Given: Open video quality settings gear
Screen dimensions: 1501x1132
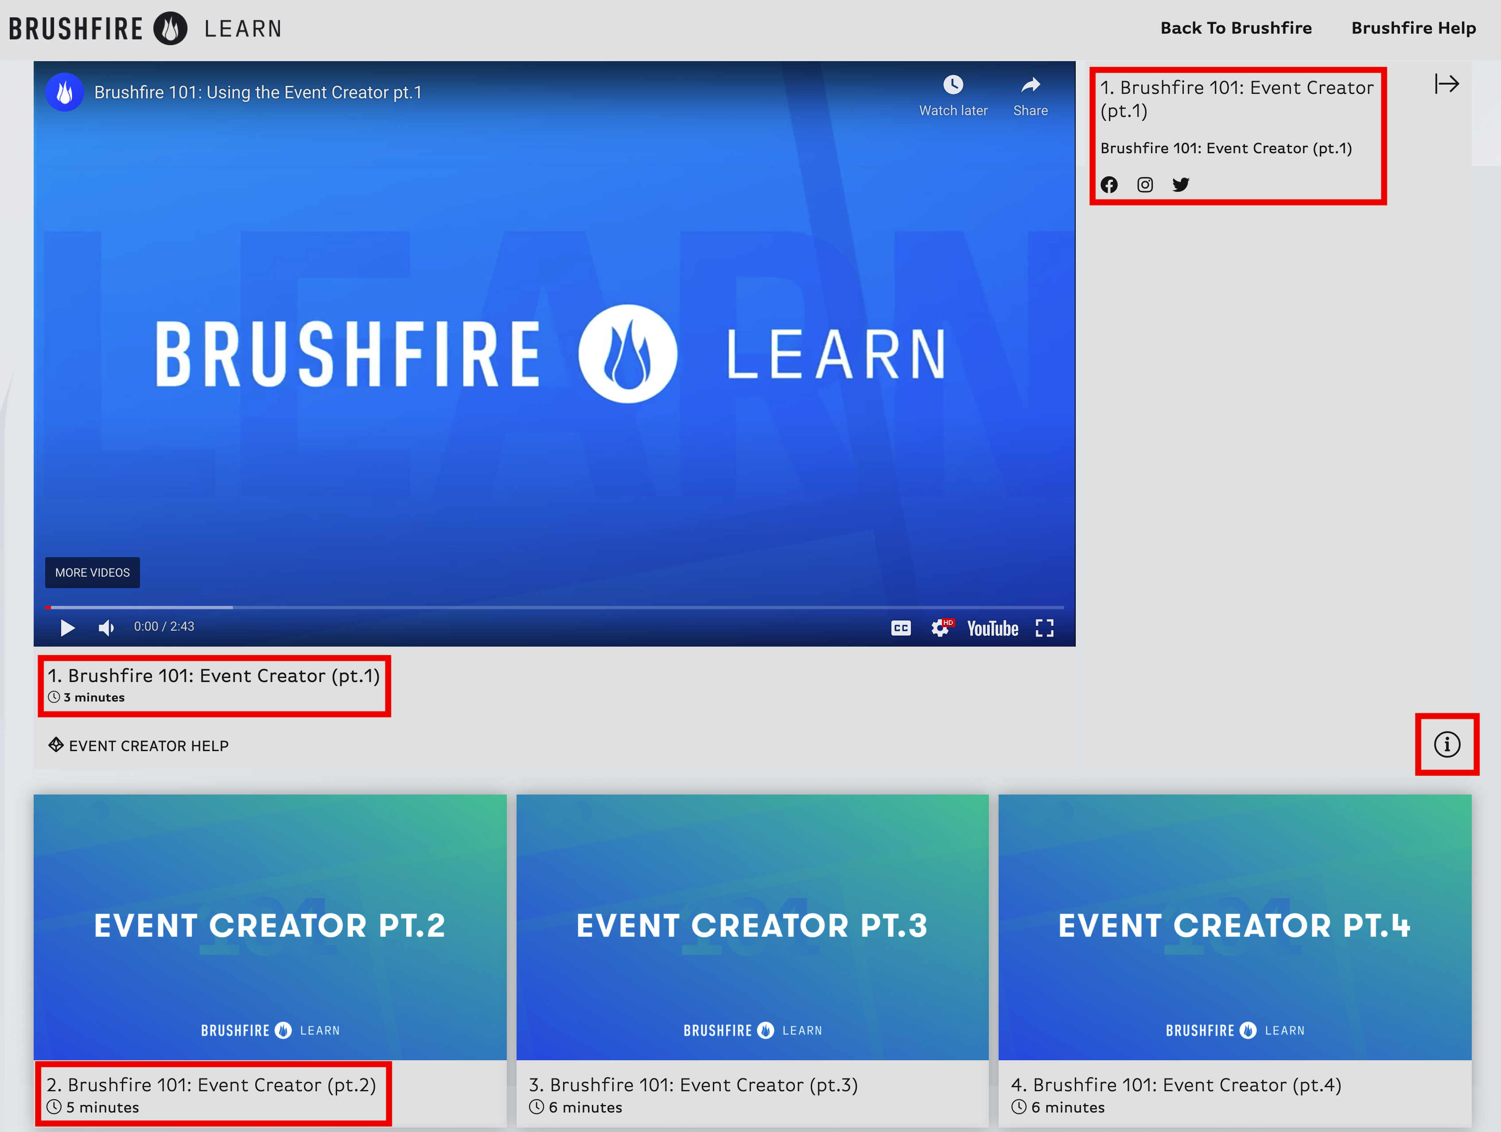Looking at the screenshot, I should click(941, 628).
